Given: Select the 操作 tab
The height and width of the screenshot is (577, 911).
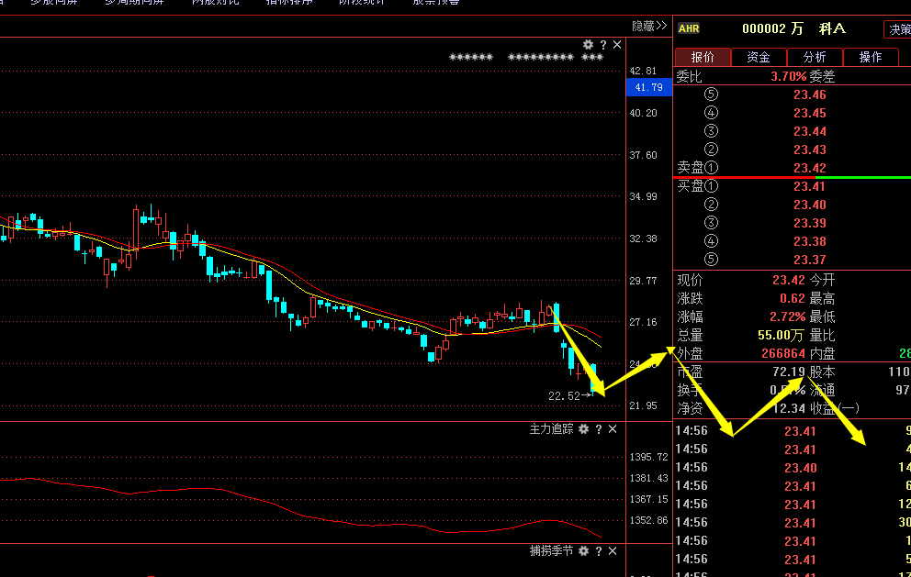Looking at the screenshot, I should (x=871, y=57).
